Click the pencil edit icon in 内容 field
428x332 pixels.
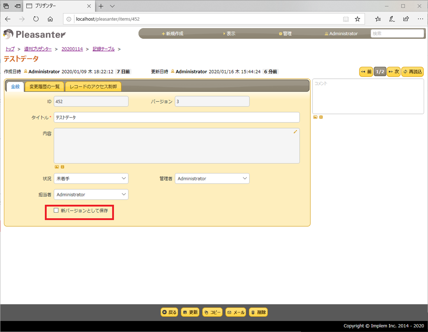click(x=295, y=132)
